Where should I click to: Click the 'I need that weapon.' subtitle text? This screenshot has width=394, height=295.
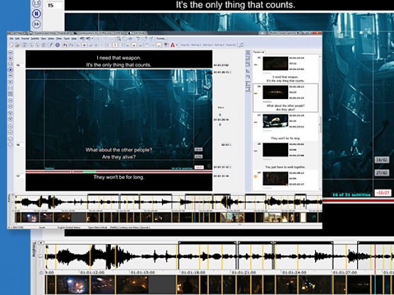(x=119, y=58)
